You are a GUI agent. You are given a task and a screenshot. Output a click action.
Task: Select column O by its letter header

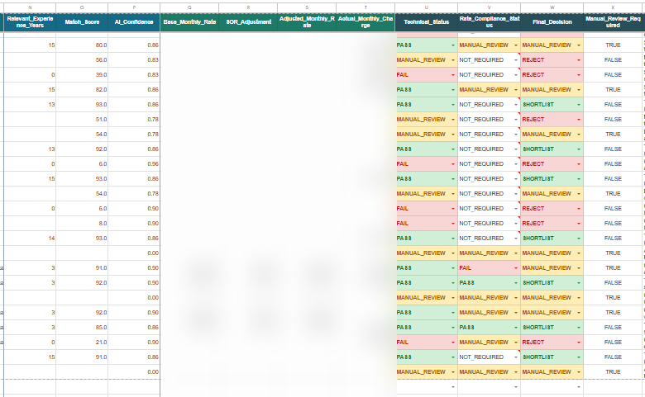point(82,7)
